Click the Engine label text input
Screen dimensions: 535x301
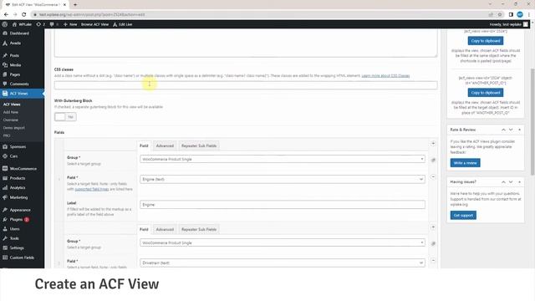point(283,204)
